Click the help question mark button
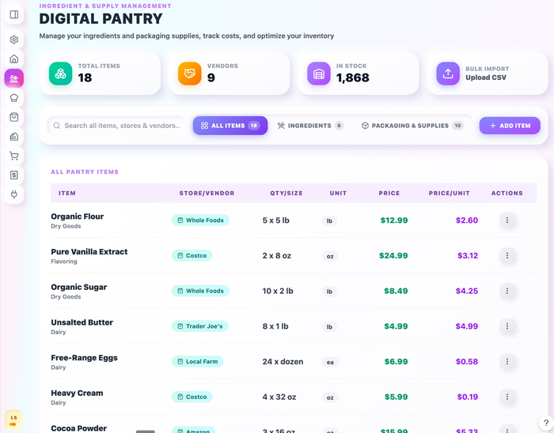Viewport: 554px width, 433px height. coord(546,423)
